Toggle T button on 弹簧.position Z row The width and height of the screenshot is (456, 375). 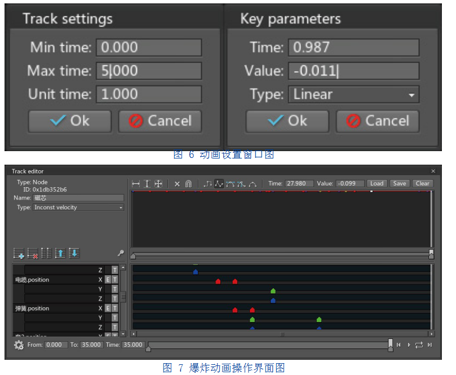115,327
